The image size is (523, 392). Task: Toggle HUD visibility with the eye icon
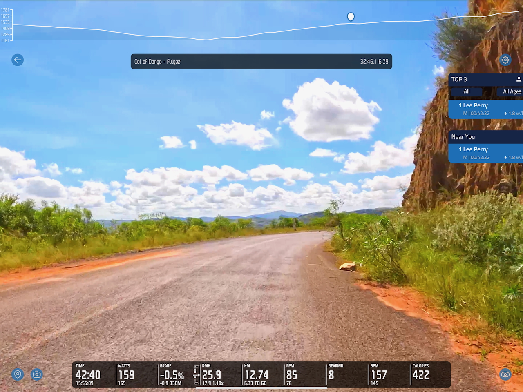(505, 374)
